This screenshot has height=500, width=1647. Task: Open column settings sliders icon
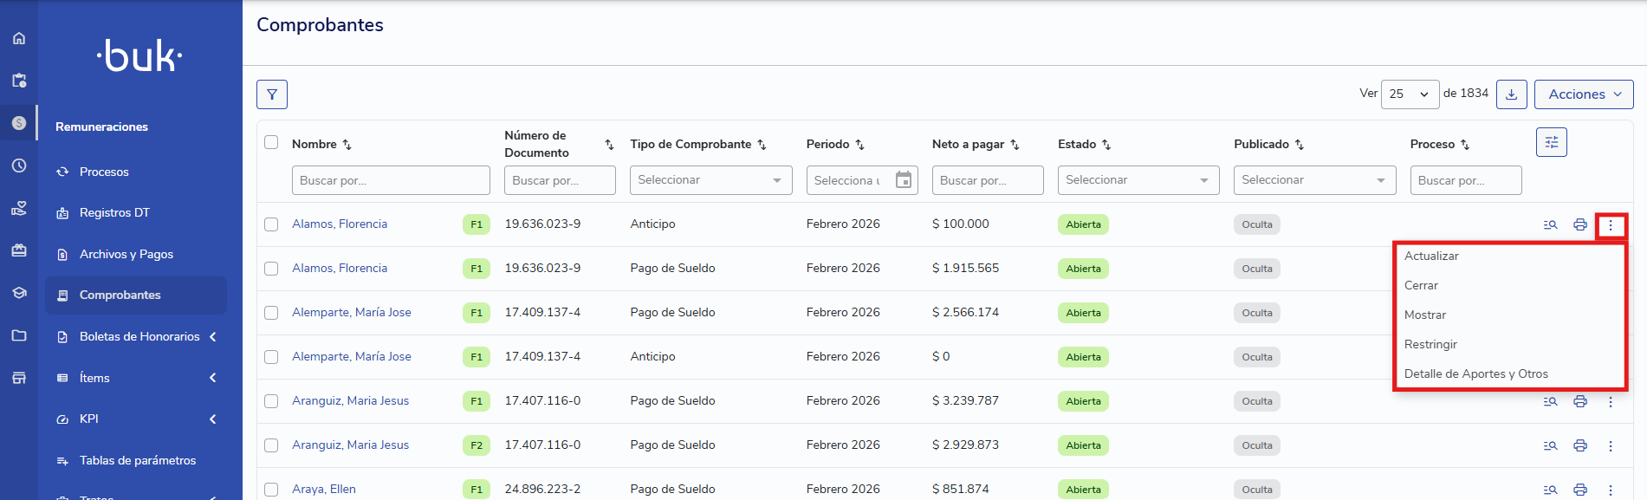[1551, 142]
